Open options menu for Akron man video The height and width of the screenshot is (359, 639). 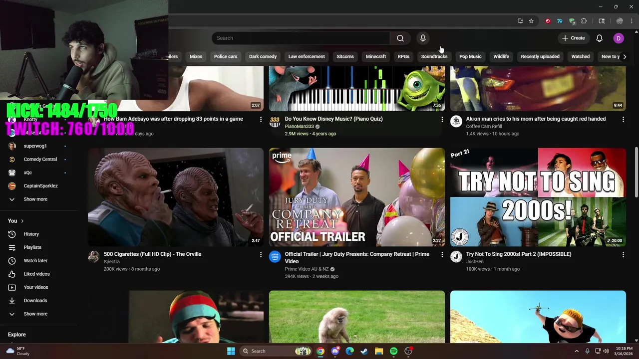coord(623,119)
